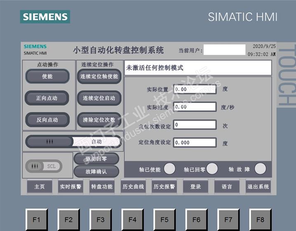Enable axis via 连续定位轴使能 button
Screen dimensions: 296x231
tap(99, 76)
